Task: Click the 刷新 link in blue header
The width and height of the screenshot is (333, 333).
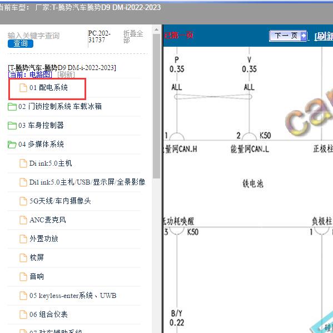Action: point(324,36)
